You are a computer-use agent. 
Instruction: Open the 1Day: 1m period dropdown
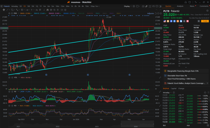tap(95, 6)
